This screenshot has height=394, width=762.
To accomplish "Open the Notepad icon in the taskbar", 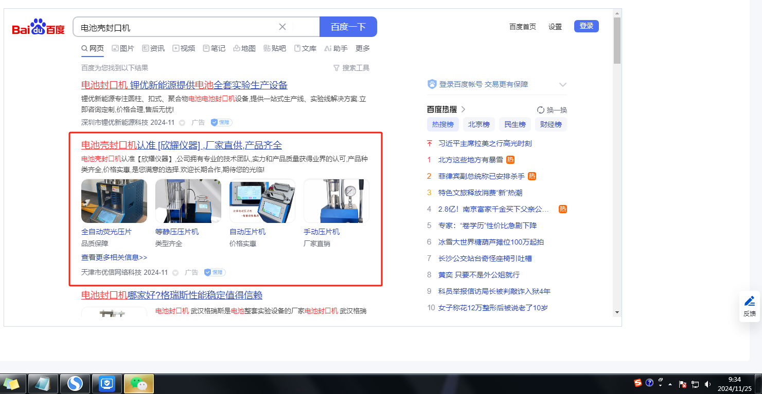I will [x=43, y=383].
